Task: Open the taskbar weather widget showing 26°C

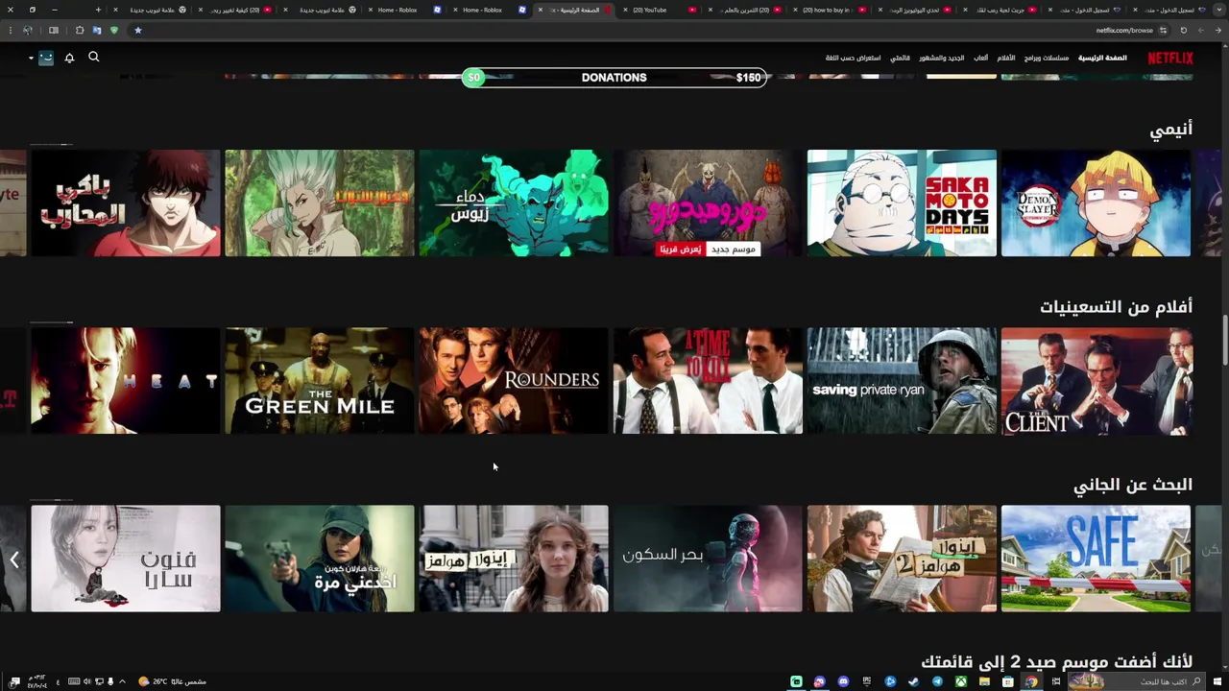Action: click(173, 681)
